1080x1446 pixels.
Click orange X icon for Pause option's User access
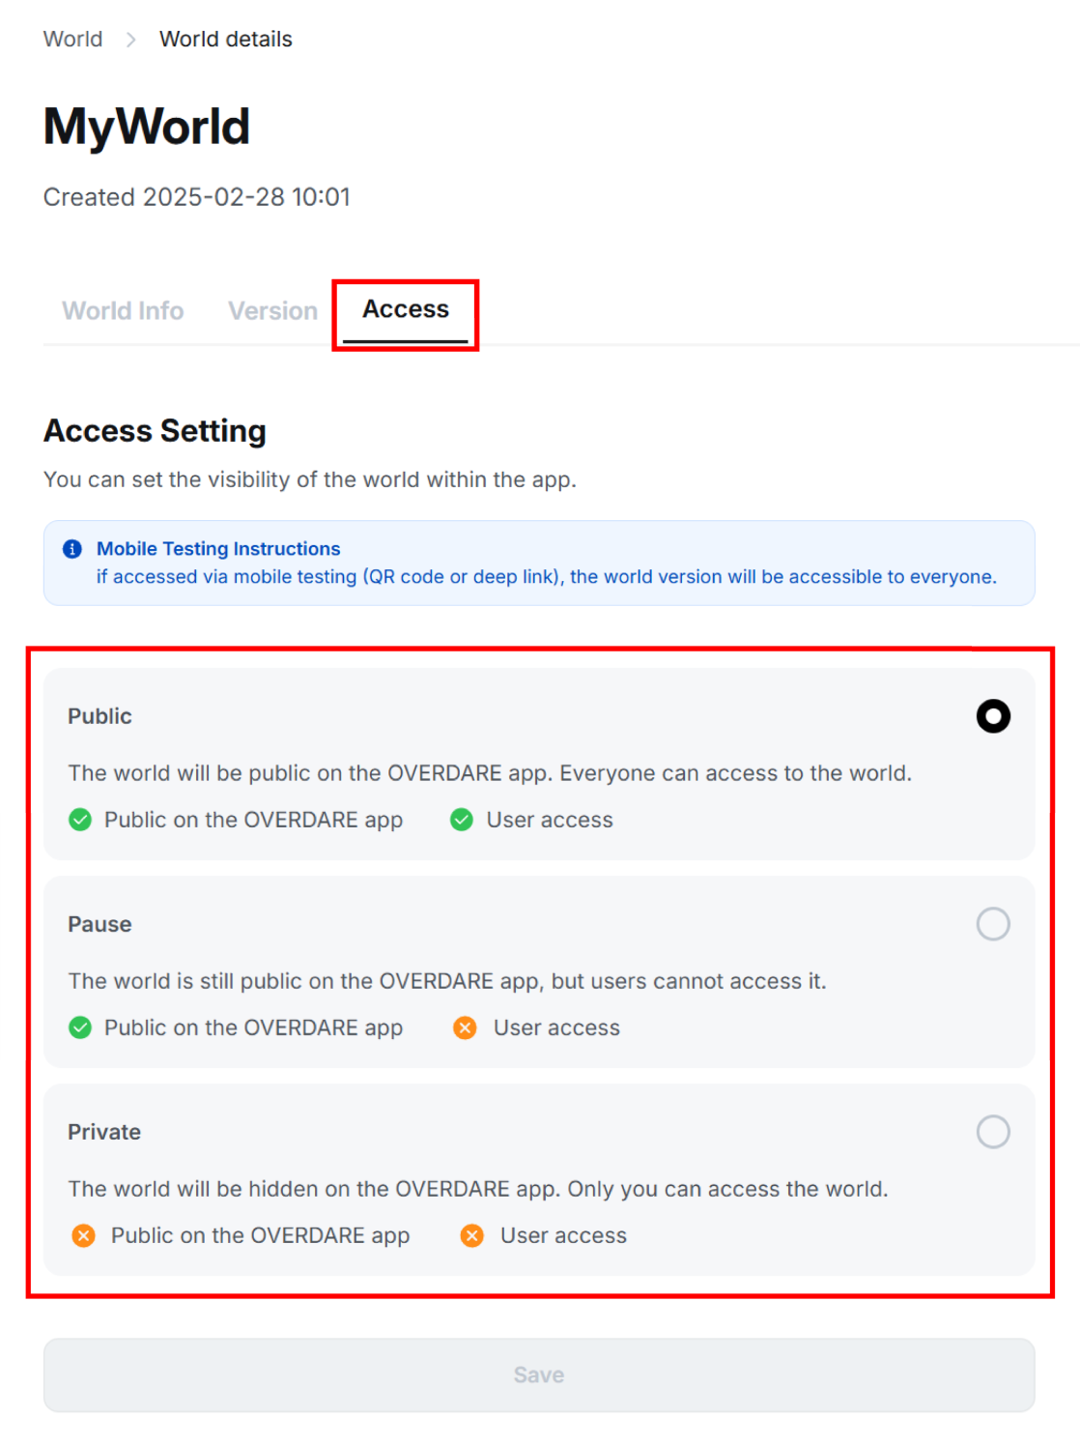465,1027
